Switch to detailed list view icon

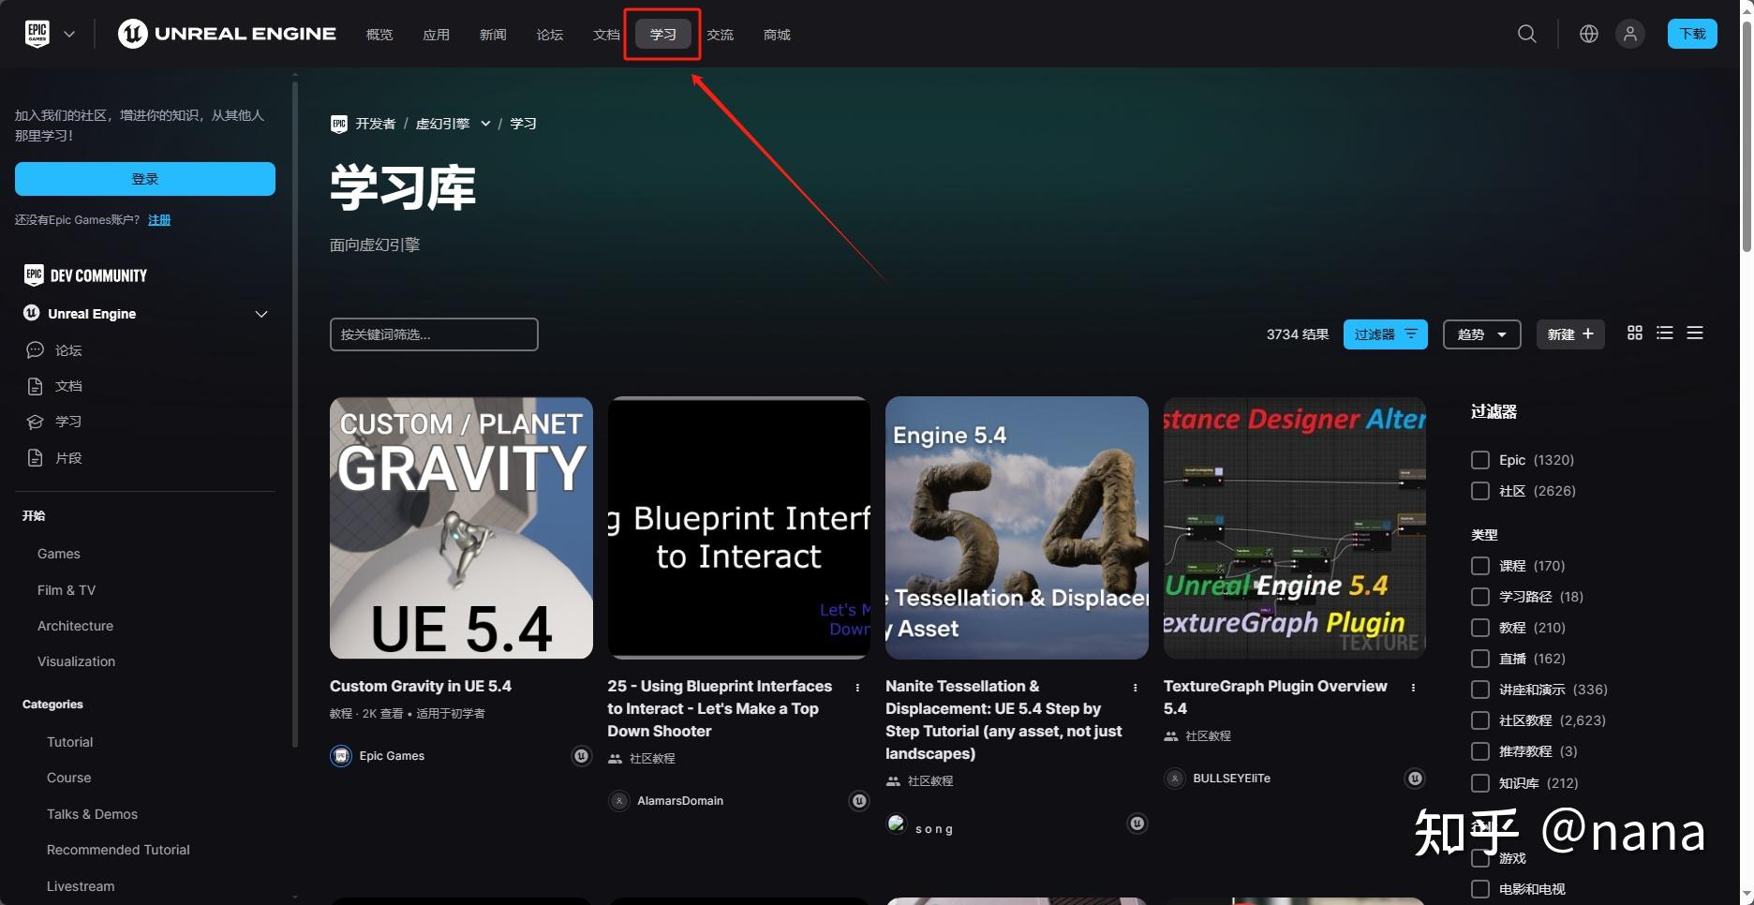click(x=1665, y=333)
